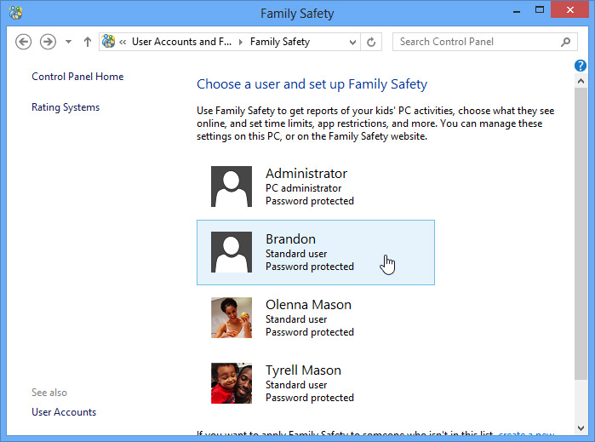This screenshot has width=595, height=442.
Task: Expand the breadcrumb chevron before User Accounts
Action: (x=123, y=42)
